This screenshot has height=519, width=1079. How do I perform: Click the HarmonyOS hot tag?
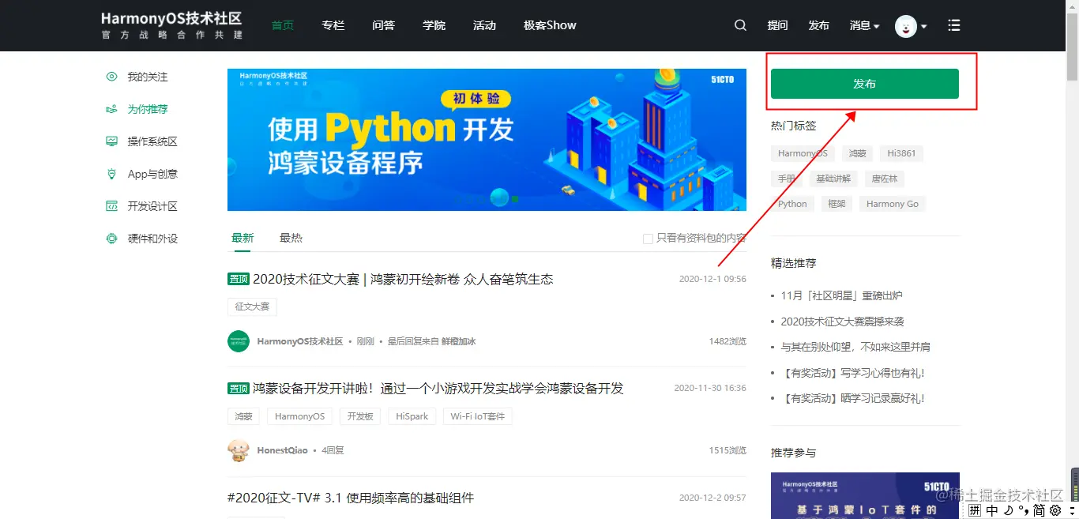(x=803, y=153)
